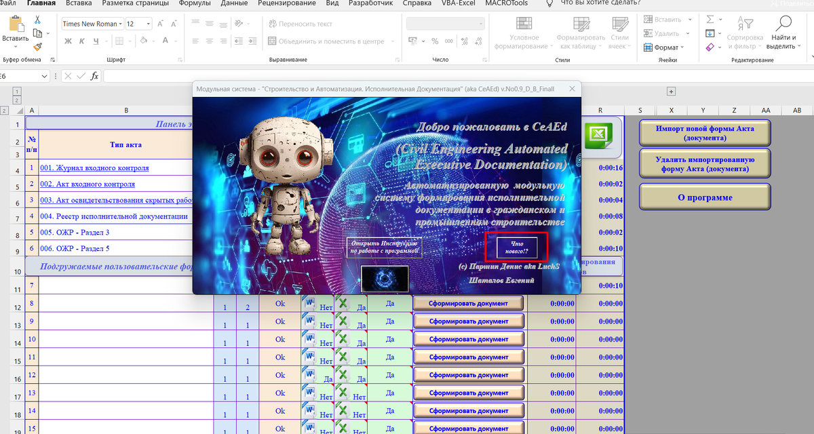Toggle Underline (Ч) formatting
Screen dimensions: 814x434
click(x=96, y=41)
